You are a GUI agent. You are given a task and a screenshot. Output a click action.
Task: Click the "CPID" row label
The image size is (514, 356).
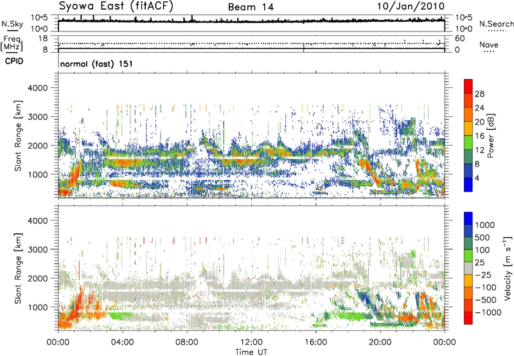tap(14, 61)
